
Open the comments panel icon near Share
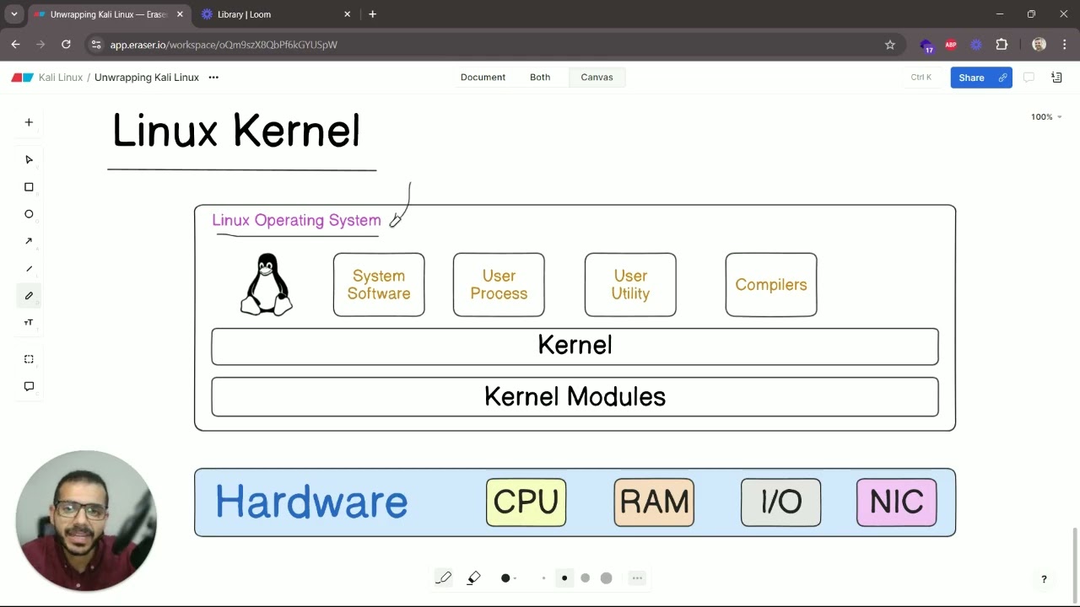pyautogui.click(x=1029, y=78)
